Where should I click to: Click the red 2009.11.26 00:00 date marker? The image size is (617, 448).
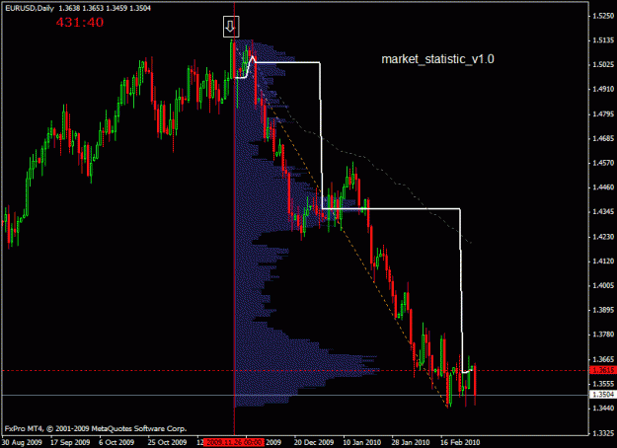point(235,442)
